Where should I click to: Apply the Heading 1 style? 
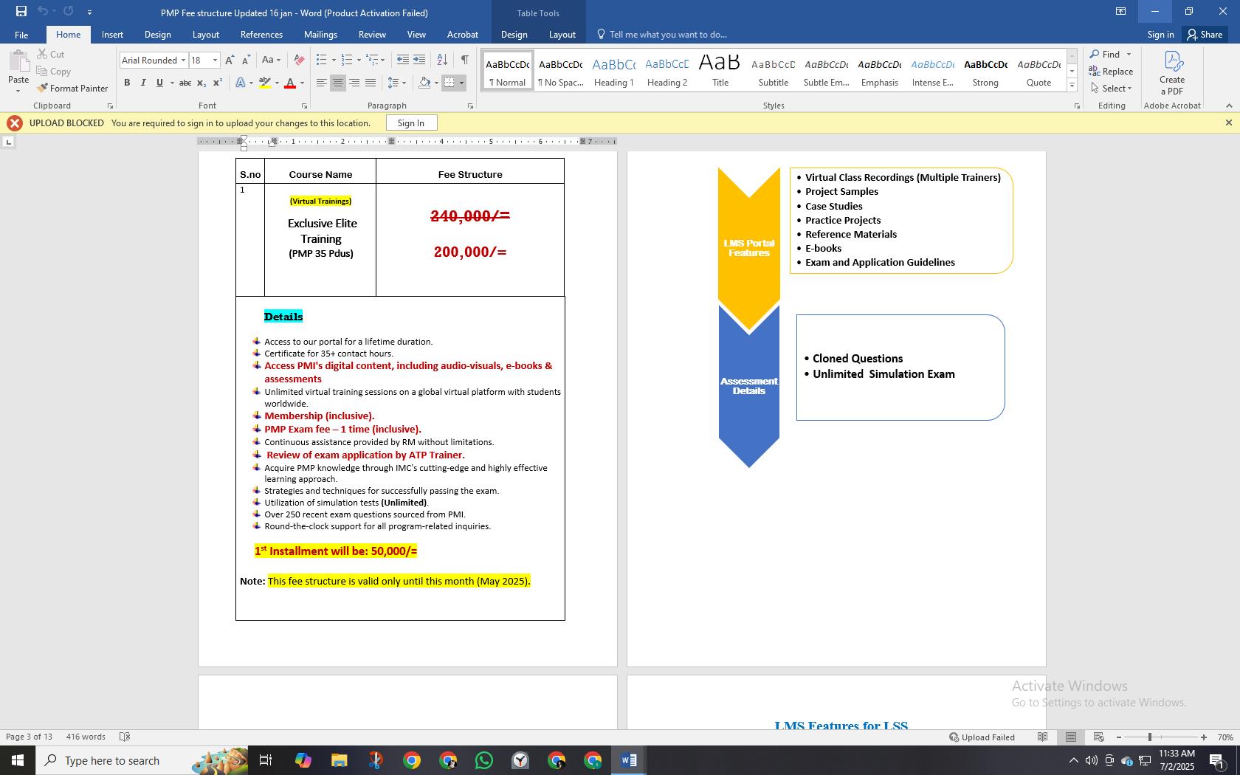(x=614, y=71)
